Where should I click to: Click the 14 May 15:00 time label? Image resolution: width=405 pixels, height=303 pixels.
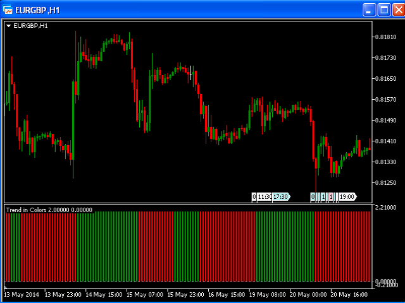pyautogui.click(x=104, y=295)
